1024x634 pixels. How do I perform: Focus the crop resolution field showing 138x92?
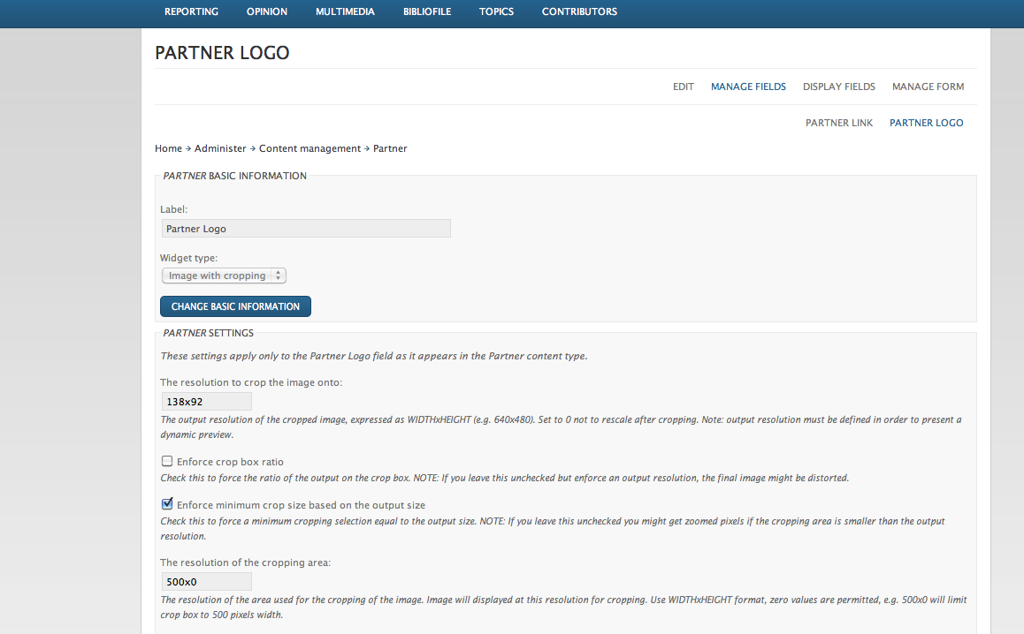pos(206,402)
